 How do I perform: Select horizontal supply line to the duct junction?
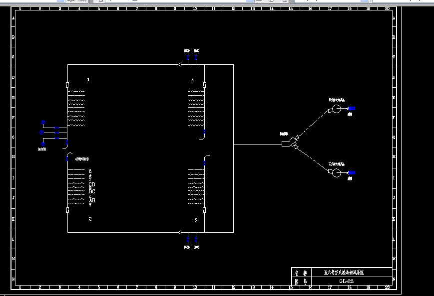coord(258,144)
